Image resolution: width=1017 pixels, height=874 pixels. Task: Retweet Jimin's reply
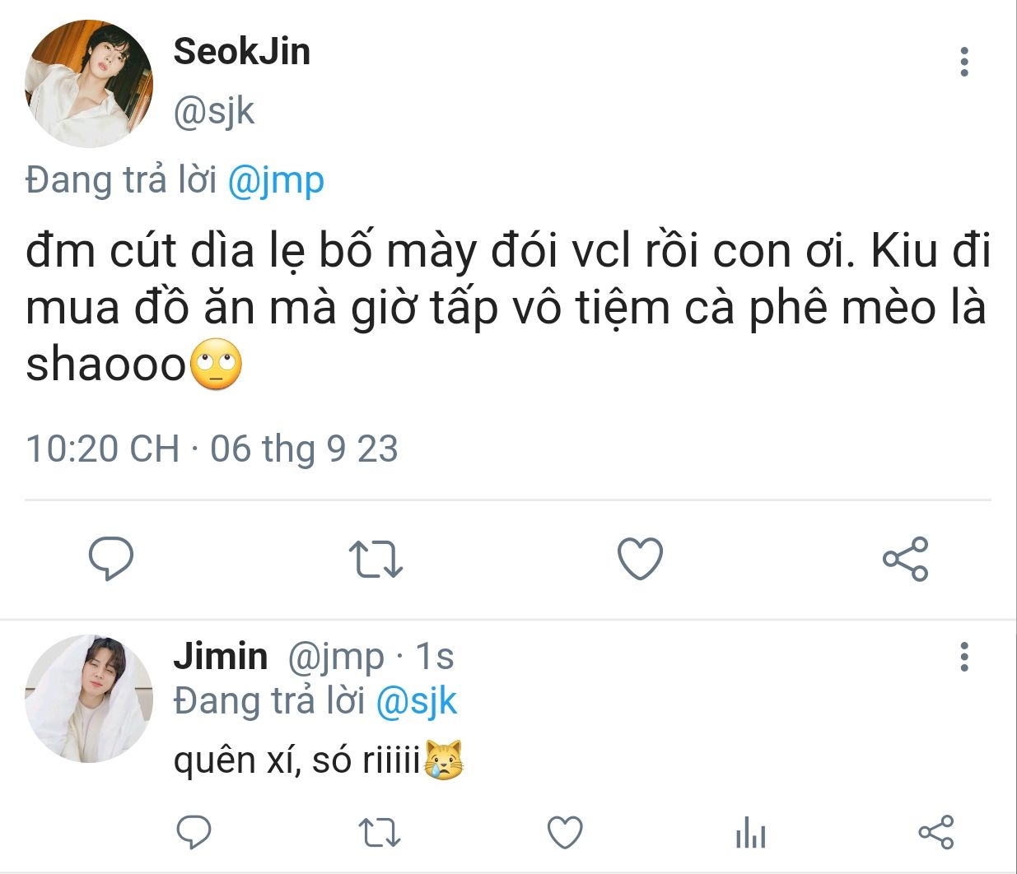[380, 833]
